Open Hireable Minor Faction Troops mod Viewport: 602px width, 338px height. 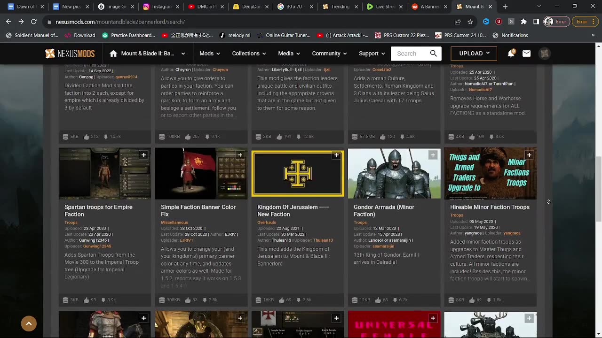(x=490, y=207)
